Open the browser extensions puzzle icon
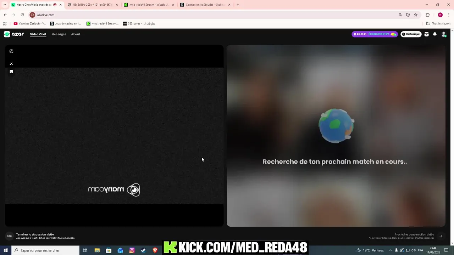454x255 pixels. tap(427, 15)
